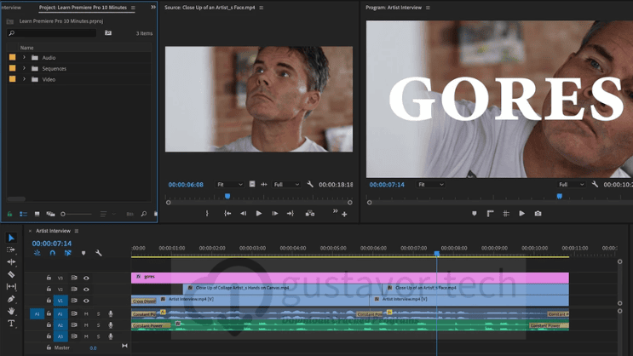Export frame with Program monitor camera icon
This screenshot has height=356, width=633.
(x=538, y=214)
